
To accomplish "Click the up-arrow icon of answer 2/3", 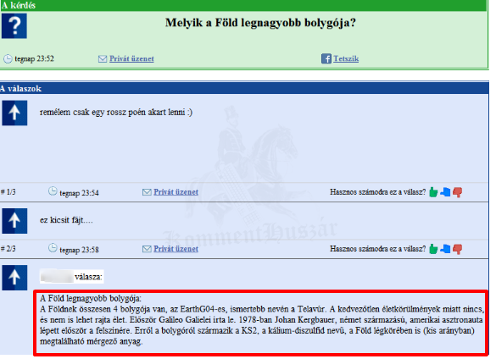I will (x=14, y=221).
